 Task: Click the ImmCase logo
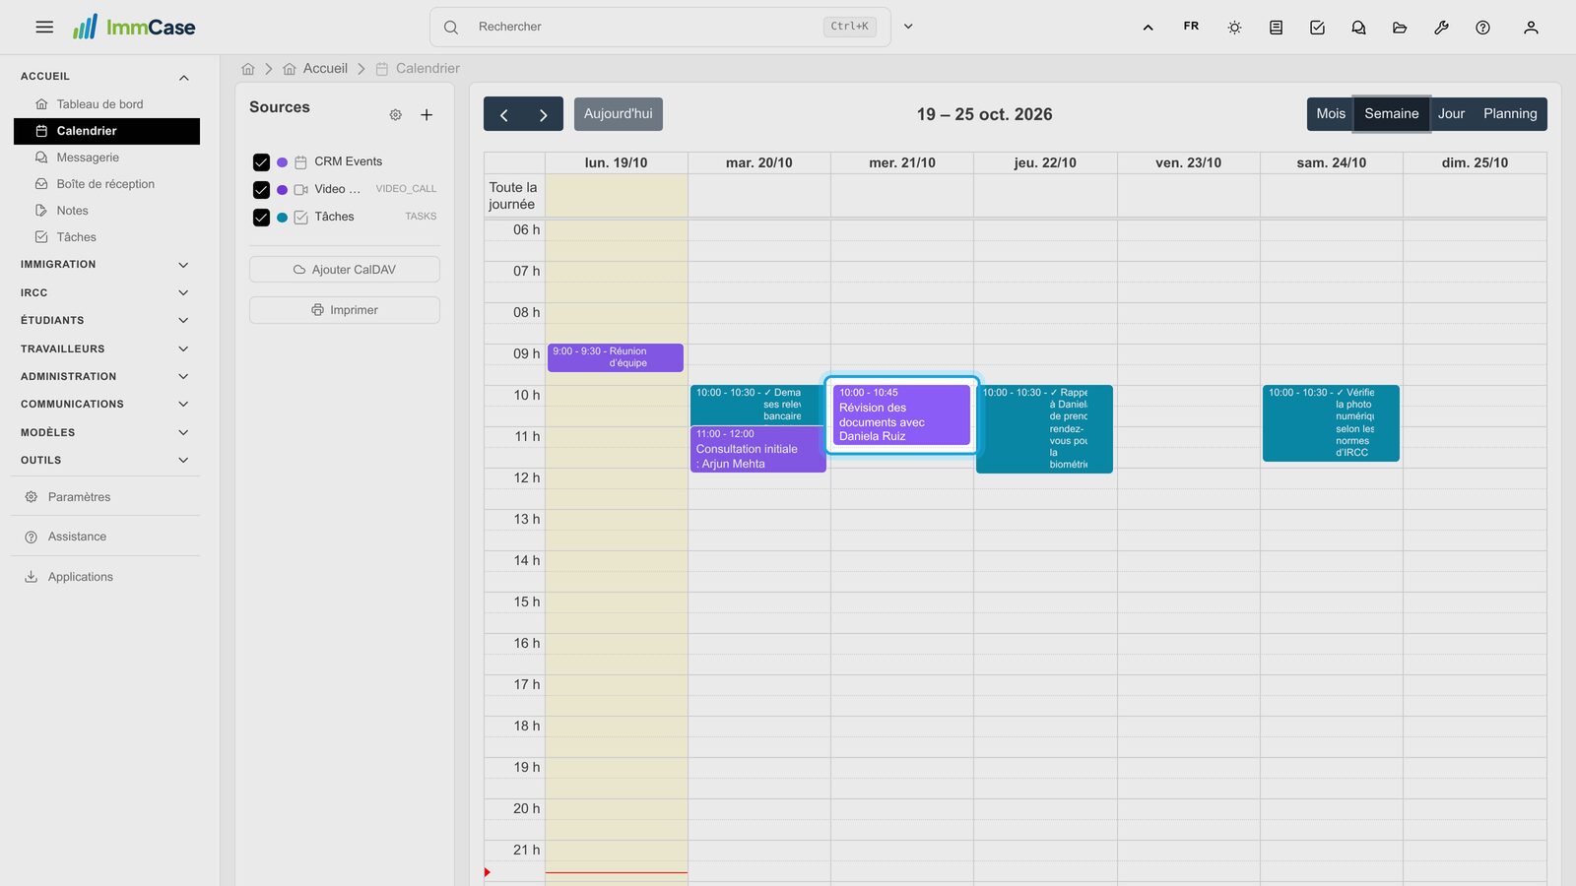134,27
